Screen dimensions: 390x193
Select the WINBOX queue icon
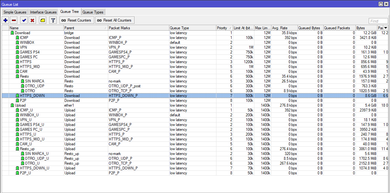pyautogui.click(x=17, y=43)
